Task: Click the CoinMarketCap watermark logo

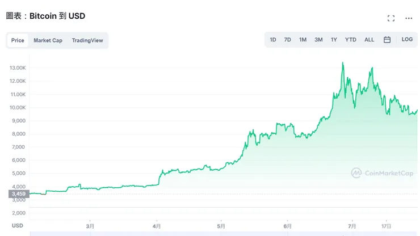Action: coord(382,172)
